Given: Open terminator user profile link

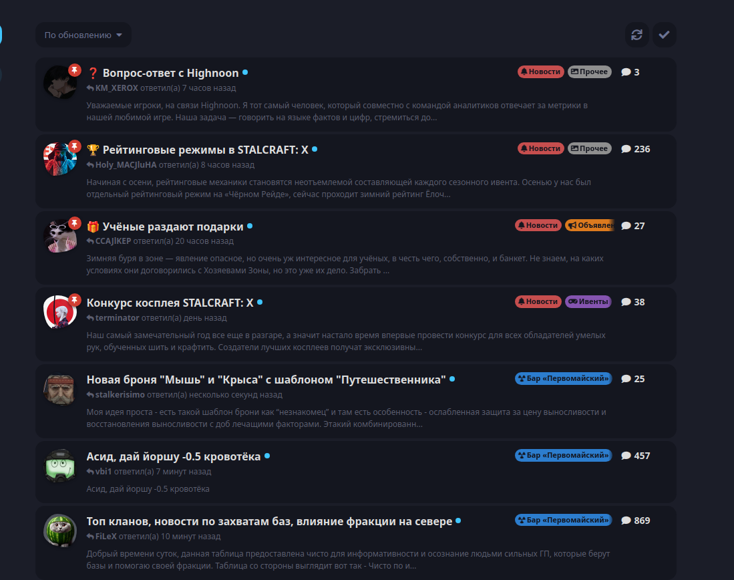Looking at the screenshot, I should click(117, 318).
